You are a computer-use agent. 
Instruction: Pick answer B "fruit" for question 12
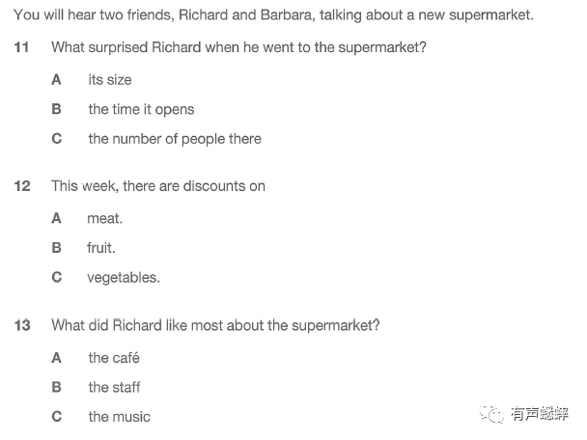click(x=101, y=248)
